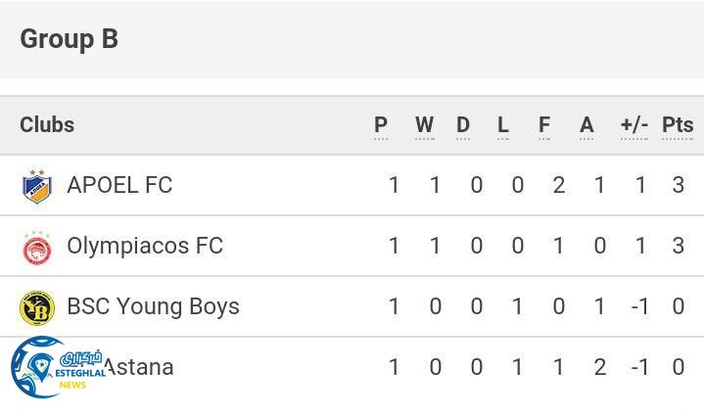The width and height of the screenshot is (704, 416).
Task: Open the APOEL FC club link
Action: [x=119, y=185]
